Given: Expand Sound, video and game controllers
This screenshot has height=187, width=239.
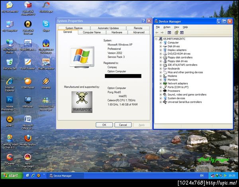Looking at the screenshot, I should click(x=161, y=94).
